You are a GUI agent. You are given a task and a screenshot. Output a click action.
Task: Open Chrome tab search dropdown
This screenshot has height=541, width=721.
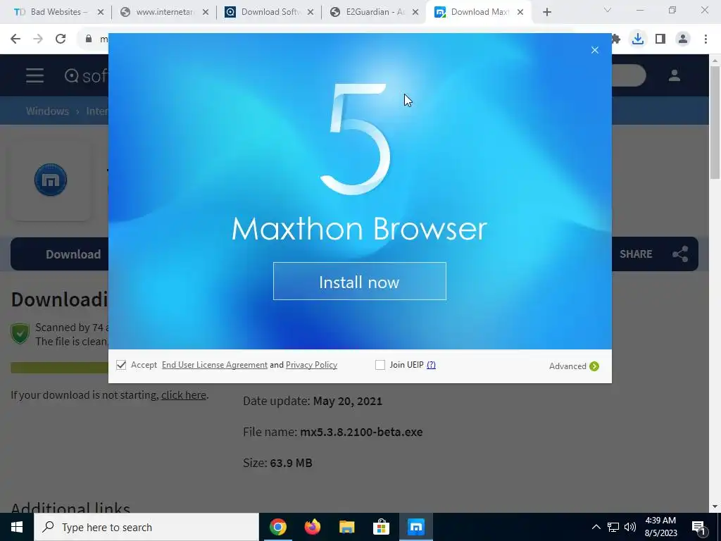tap(608, 10)
